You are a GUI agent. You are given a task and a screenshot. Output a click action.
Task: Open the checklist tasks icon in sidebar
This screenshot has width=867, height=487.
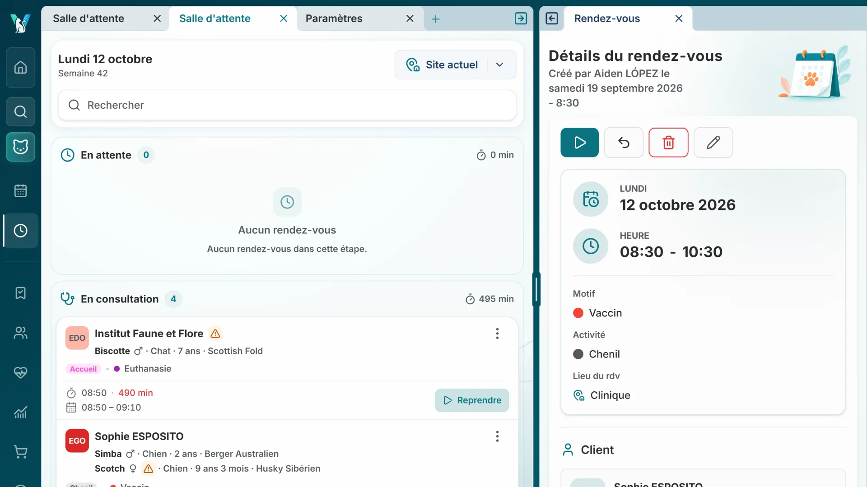(20, 293)
